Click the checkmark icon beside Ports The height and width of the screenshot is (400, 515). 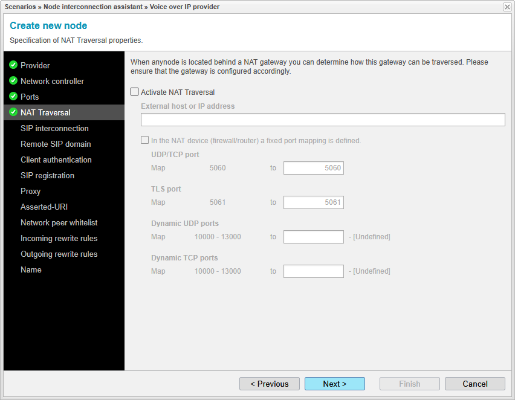(x=13, y=97)
